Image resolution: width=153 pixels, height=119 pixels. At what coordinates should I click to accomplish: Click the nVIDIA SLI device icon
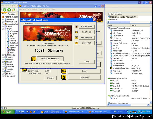click(x=109, y=20)
